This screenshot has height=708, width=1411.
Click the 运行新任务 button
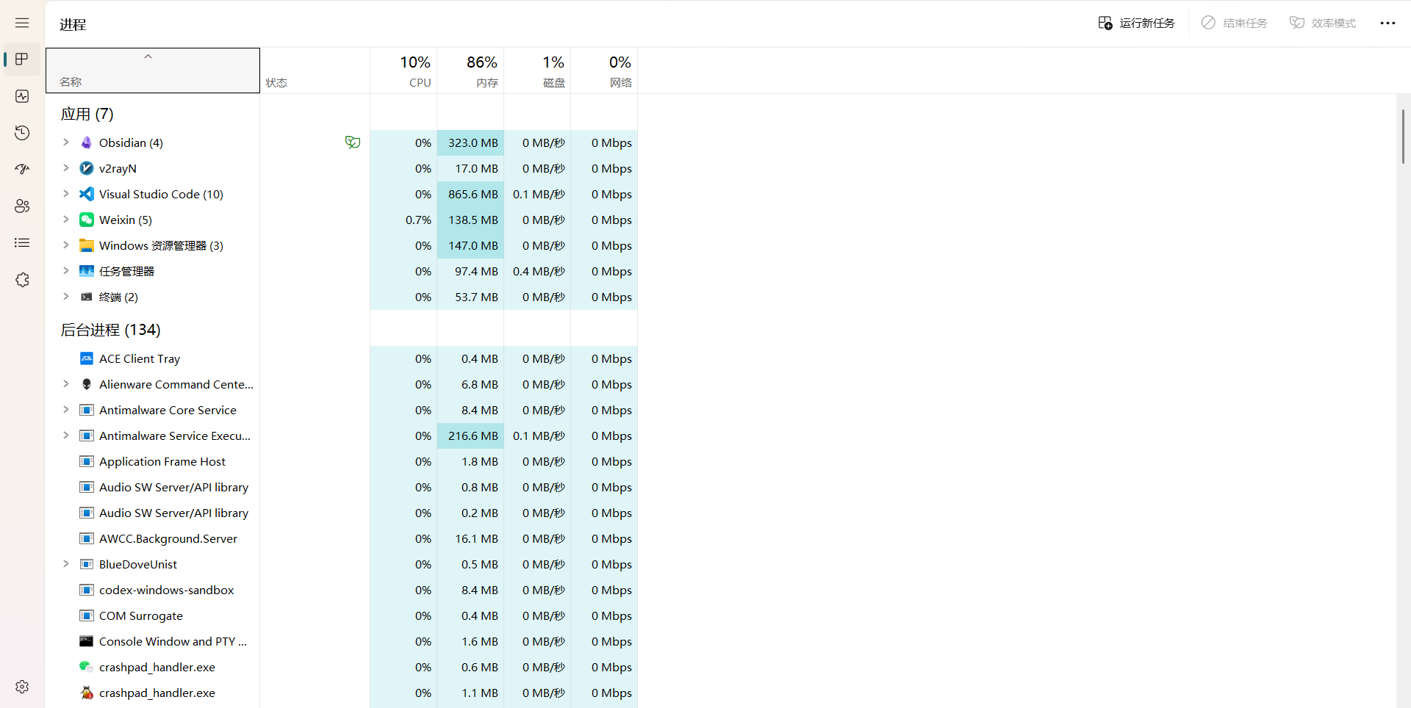(x=1137, y=24)
